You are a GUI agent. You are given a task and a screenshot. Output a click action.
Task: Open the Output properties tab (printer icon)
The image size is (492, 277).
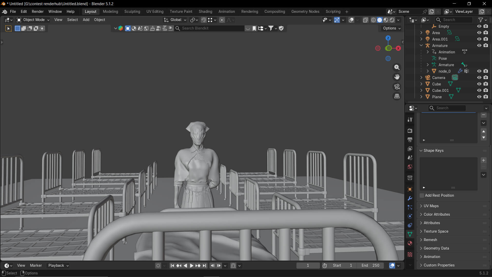pos(410,140)
